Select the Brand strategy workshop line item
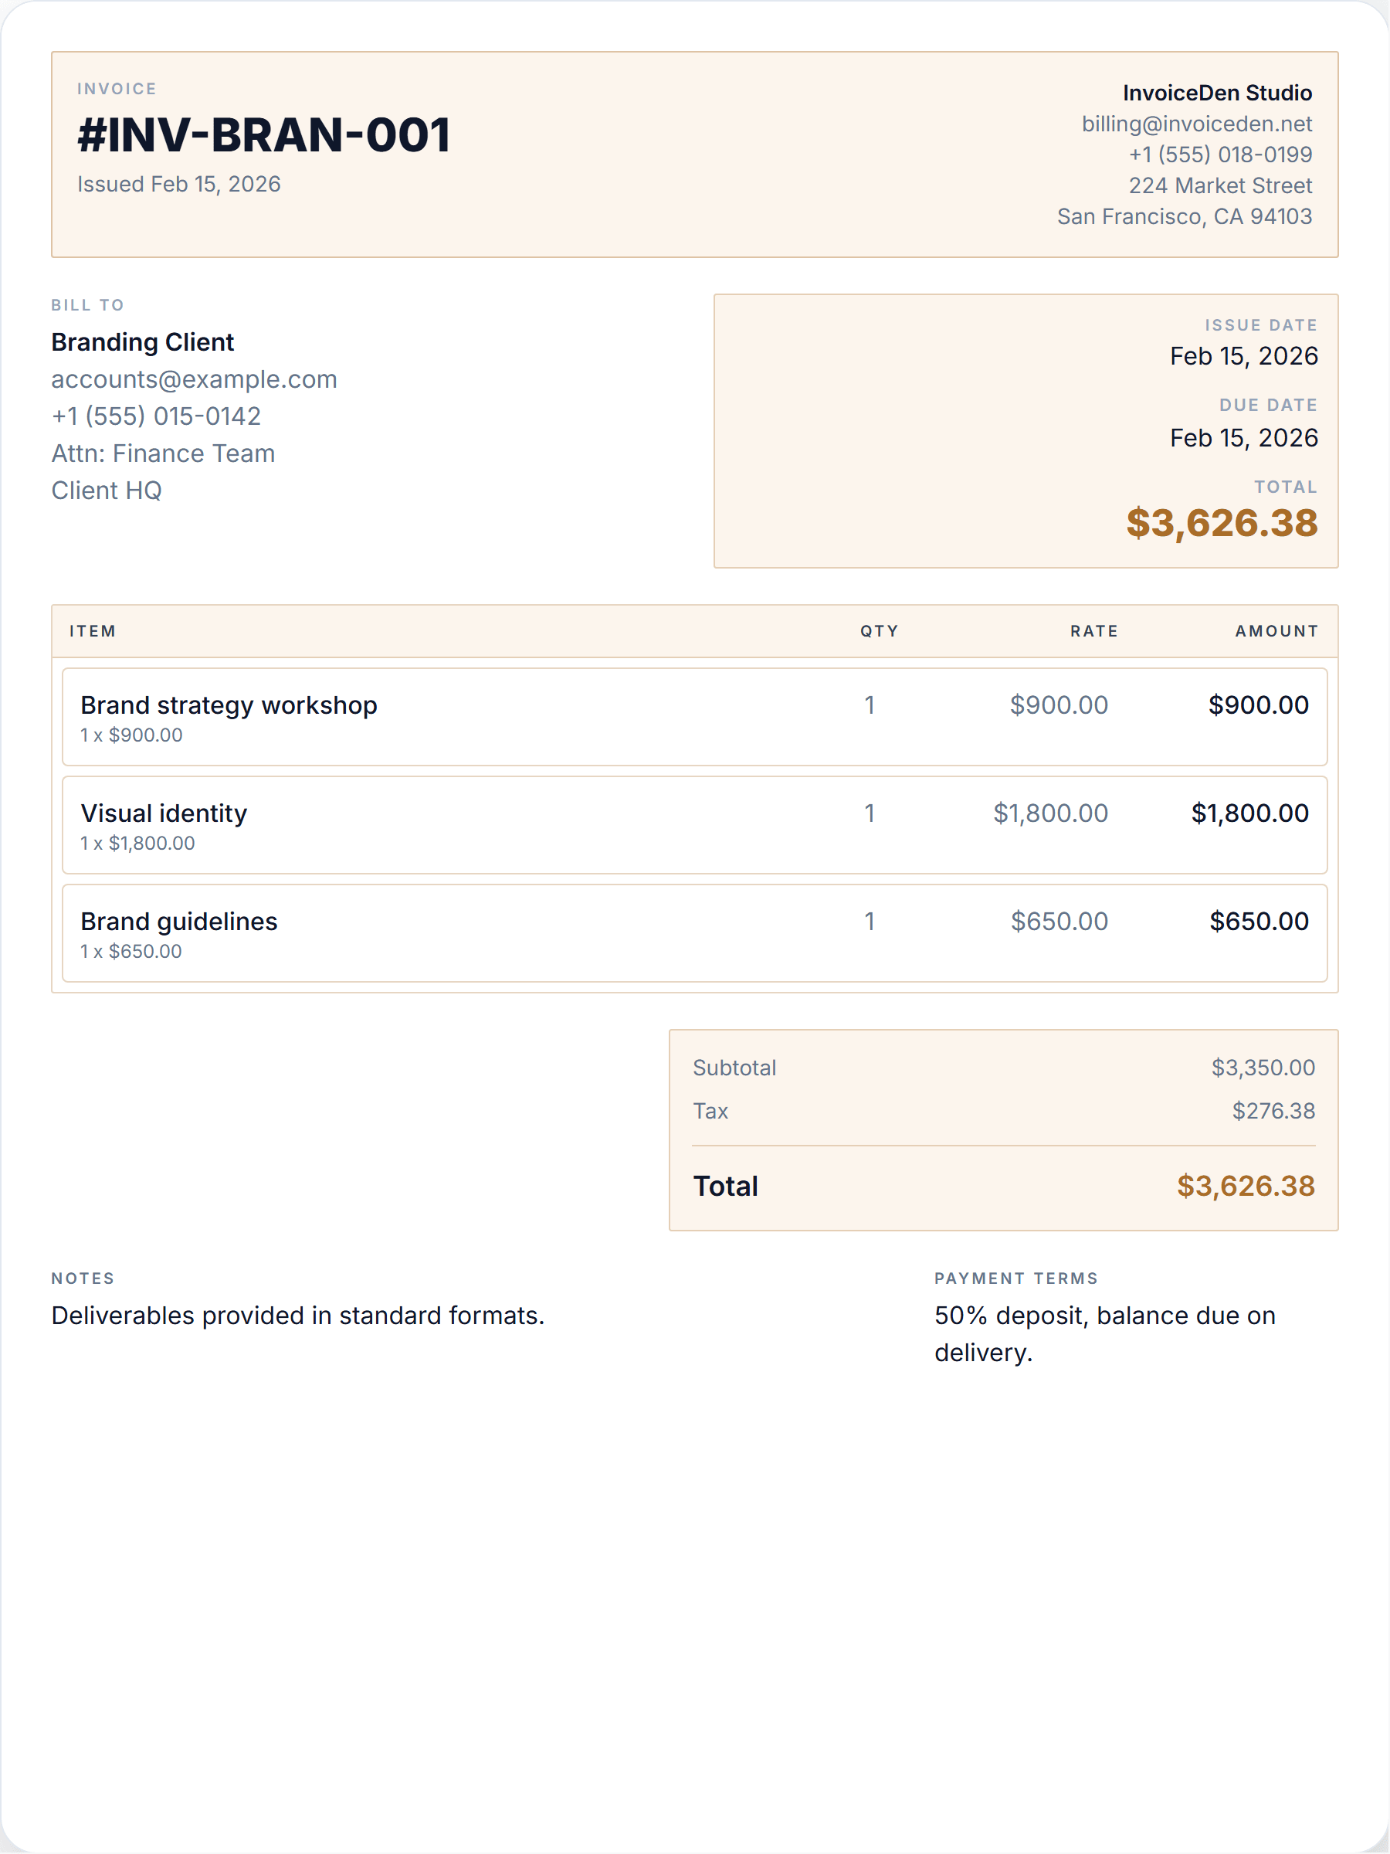Screen dimensions: 1390x1854 click(x=694, y=717)
